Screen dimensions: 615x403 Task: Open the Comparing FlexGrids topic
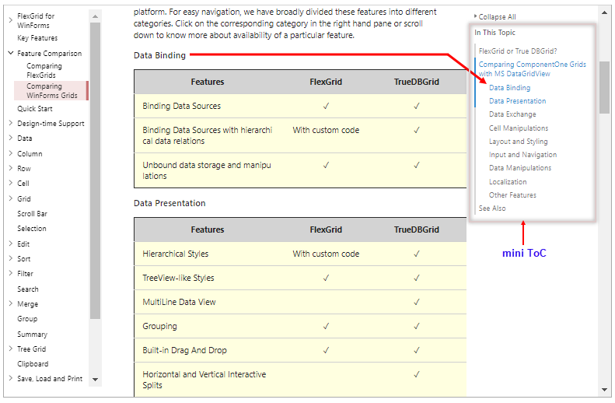44,71
